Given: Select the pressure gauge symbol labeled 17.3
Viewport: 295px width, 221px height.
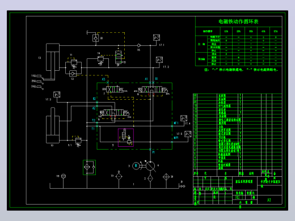Looking at the screenshot, I should 57,95.
